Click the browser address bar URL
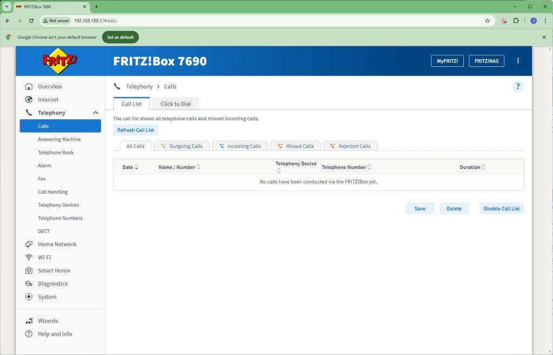 point(95,21)
